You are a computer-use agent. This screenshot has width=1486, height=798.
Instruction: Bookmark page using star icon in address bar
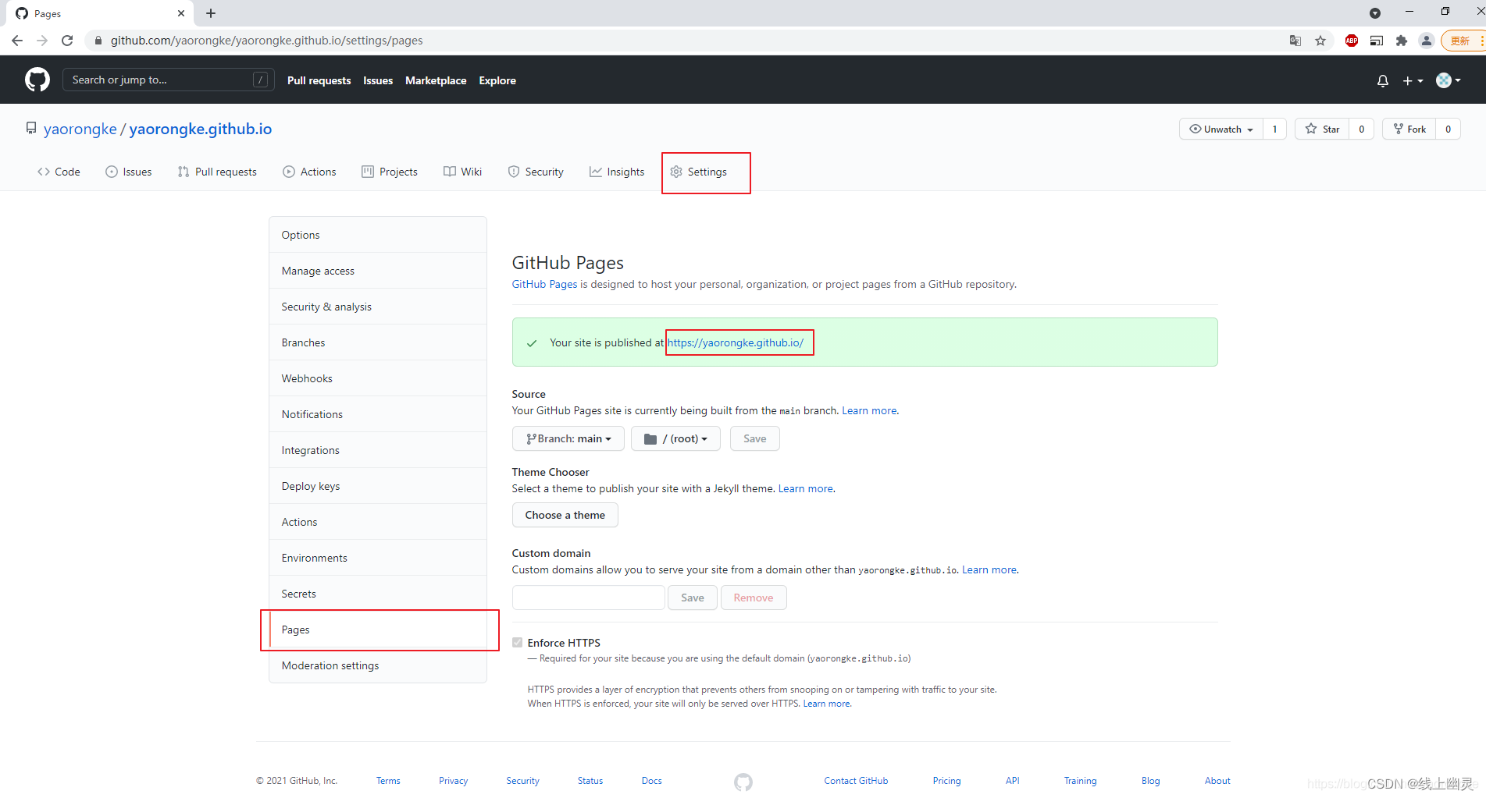pos(1320,41)
